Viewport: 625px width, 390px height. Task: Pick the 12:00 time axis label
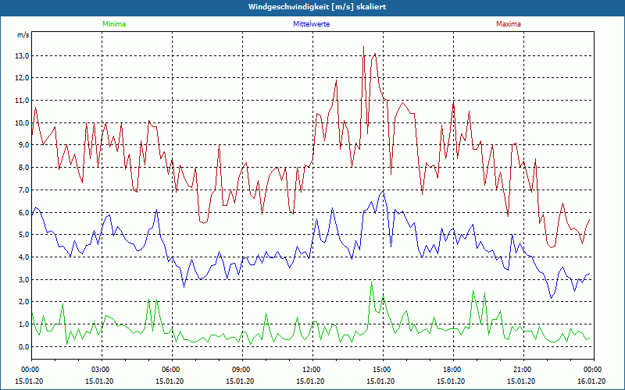(312, 370)
